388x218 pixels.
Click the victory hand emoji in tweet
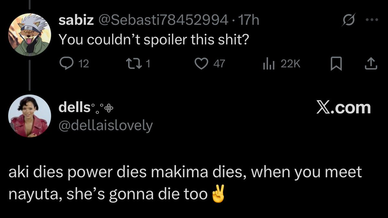coord(217,195)
